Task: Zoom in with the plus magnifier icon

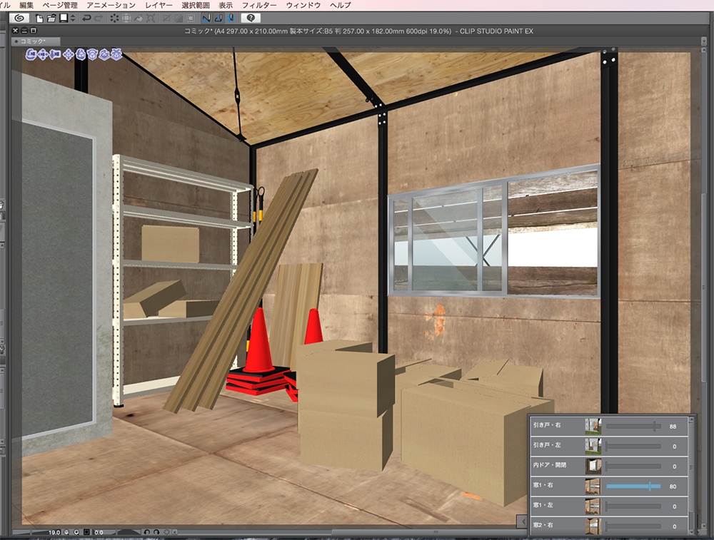Action: click(x=76, y=532)
